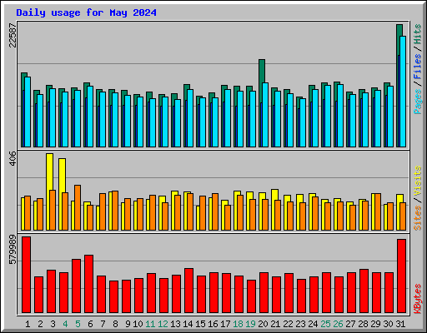The image size is (427, 333).
Task: Click the Sites legend label
Action: (418, 218)
